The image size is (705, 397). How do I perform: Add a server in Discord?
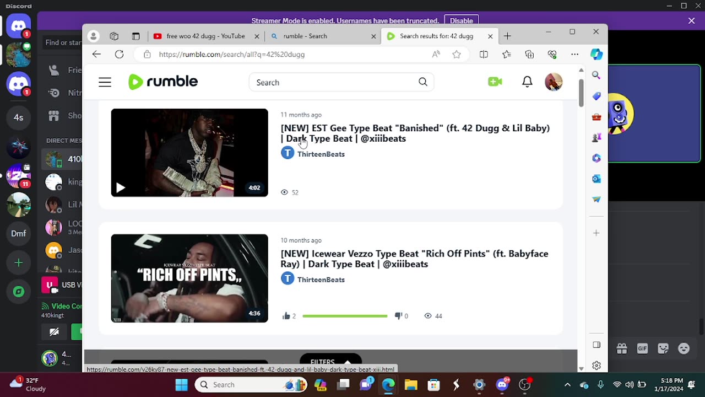[x=19, y=263]
